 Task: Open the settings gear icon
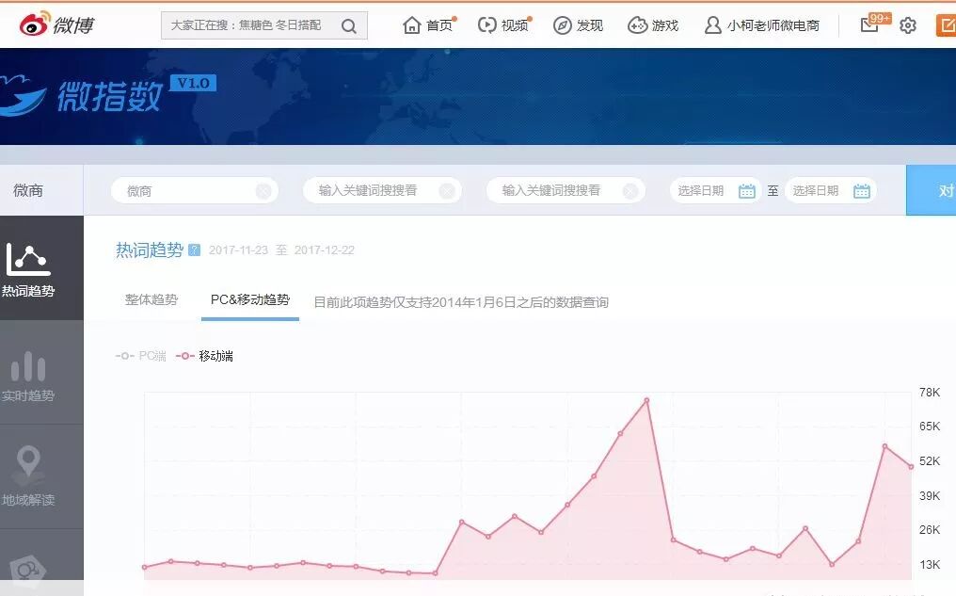pyautogui.click(x=907, y=25)
